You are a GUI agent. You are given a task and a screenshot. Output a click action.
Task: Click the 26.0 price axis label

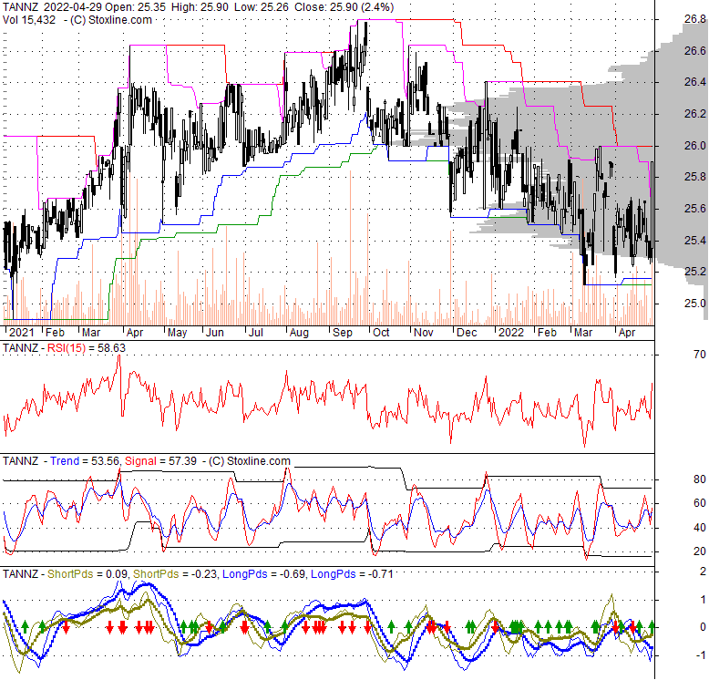coord(694,146)
